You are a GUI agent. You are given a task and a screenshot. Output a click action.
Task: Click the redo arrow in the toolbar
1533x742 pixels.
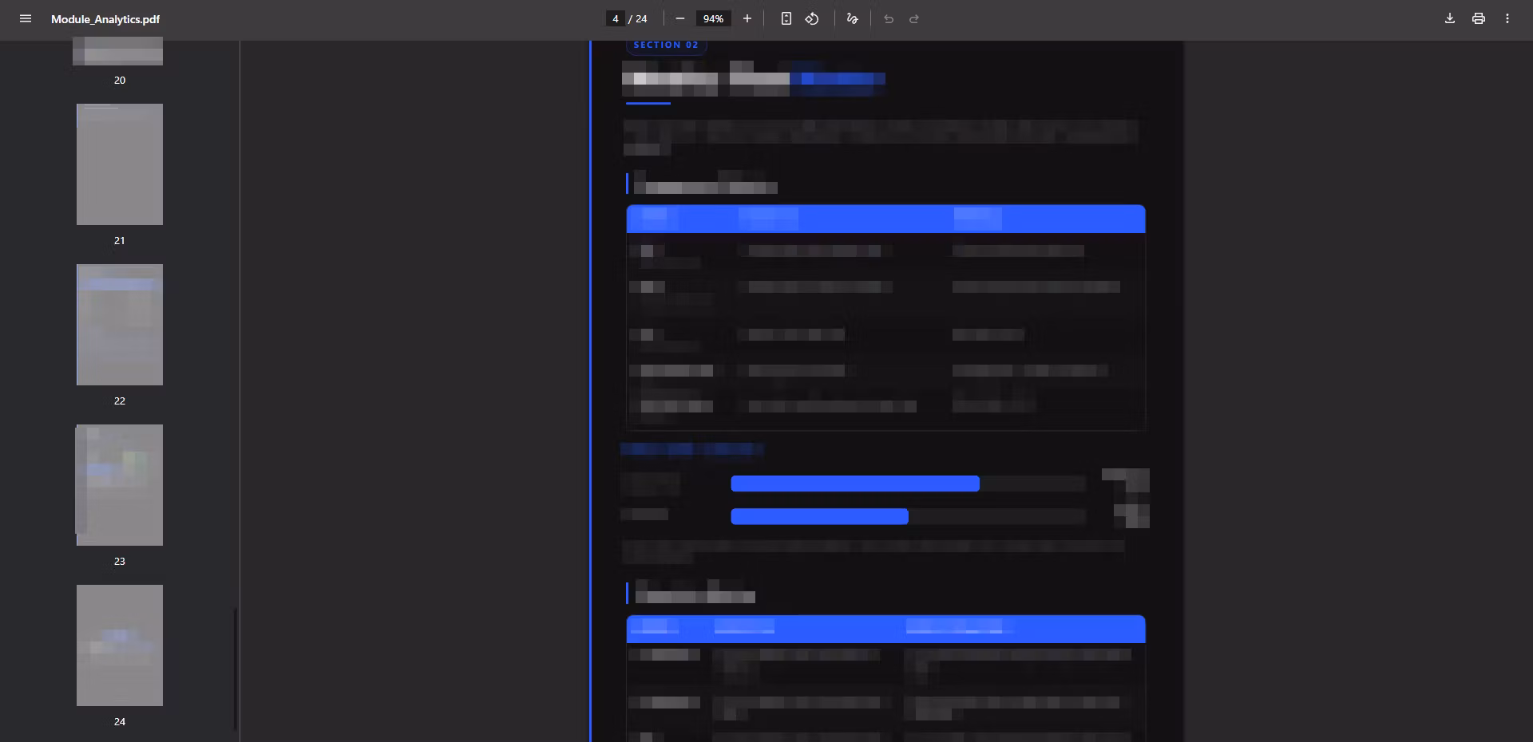click(x=914, y=18)
